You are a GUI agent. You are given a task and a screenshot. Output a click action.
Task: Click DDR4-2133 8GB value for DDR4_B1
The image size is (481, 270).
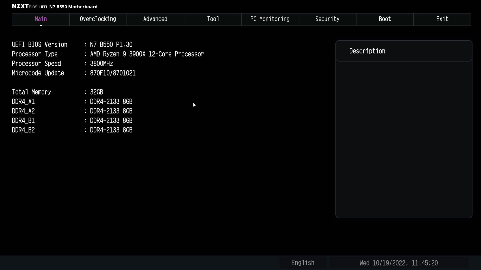pos(111,120)
